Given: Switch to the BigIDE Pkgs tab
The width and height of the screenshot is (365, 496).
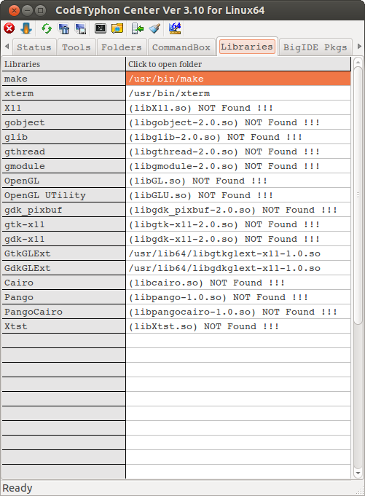Looking at the screenshot, I should pos(315,47).
